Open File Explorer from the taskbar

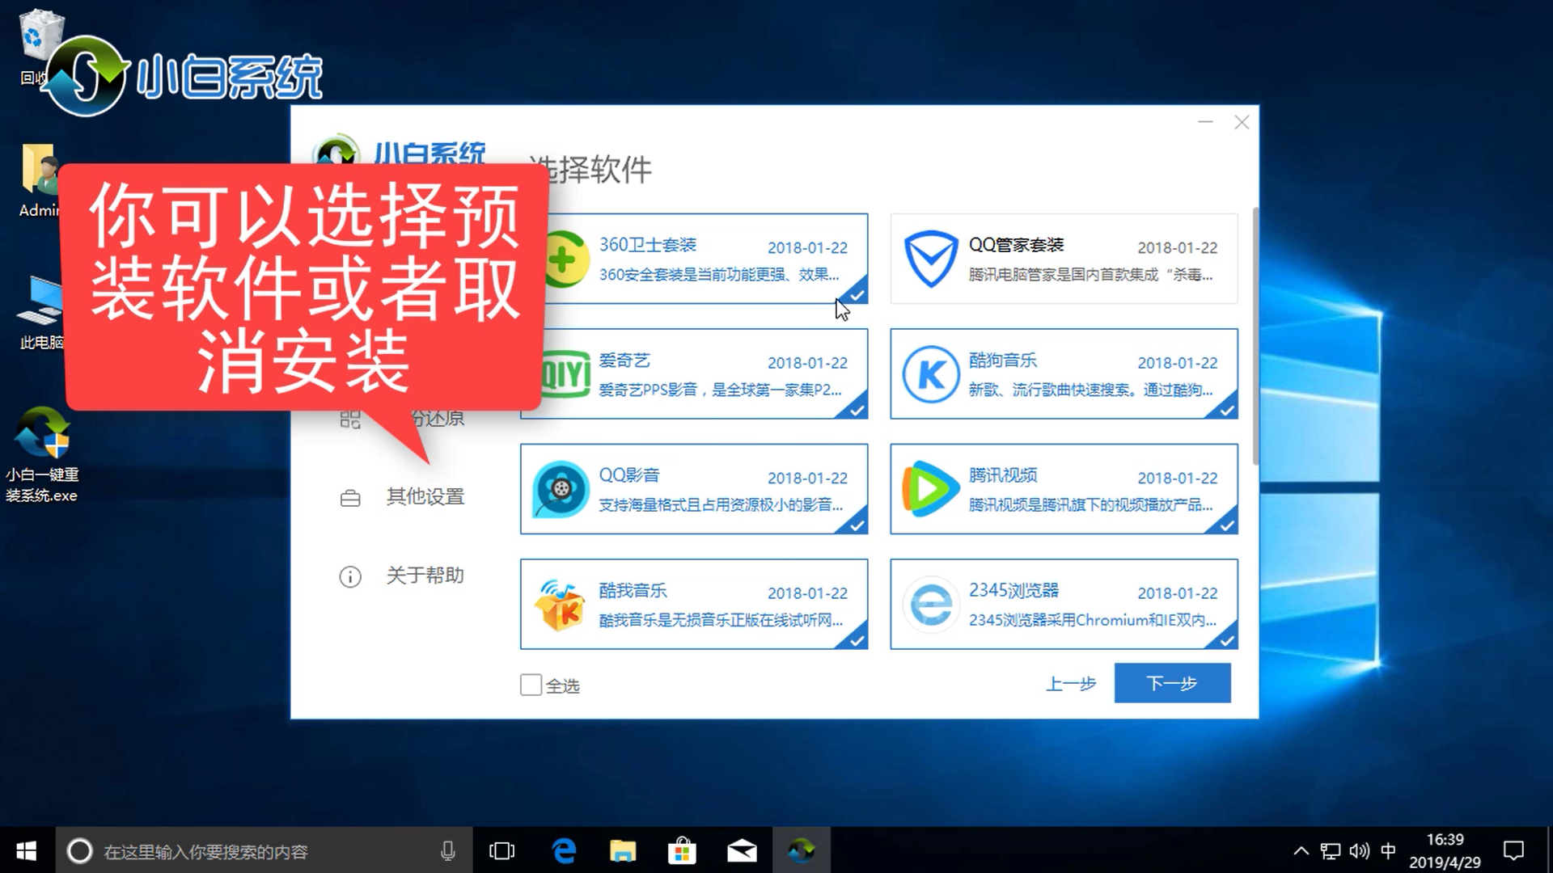(x=623, y=850)
